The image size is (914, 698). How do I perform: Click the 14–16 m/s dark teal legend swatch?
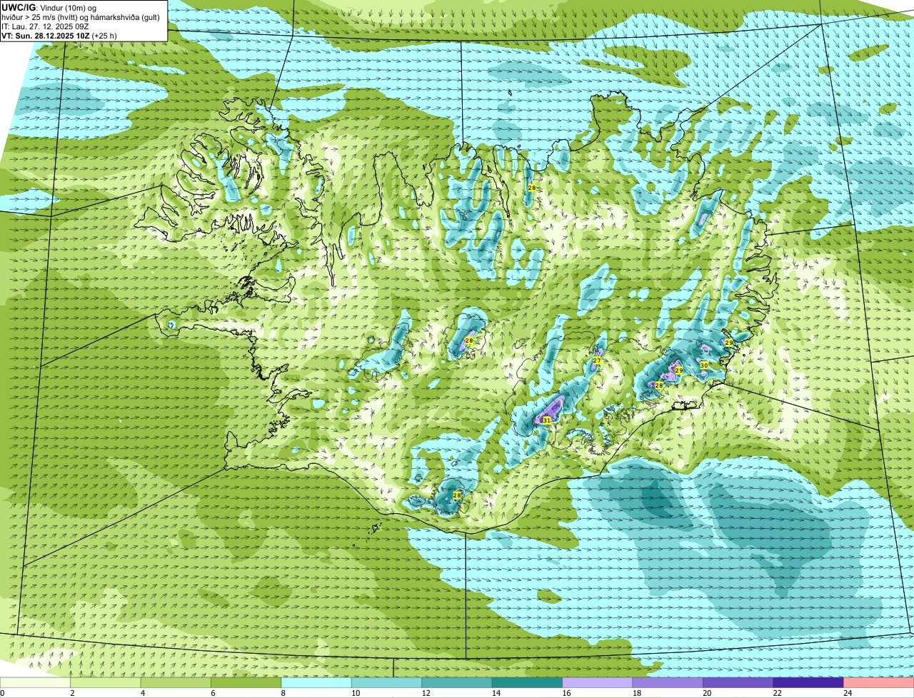[x=528, y=682]
